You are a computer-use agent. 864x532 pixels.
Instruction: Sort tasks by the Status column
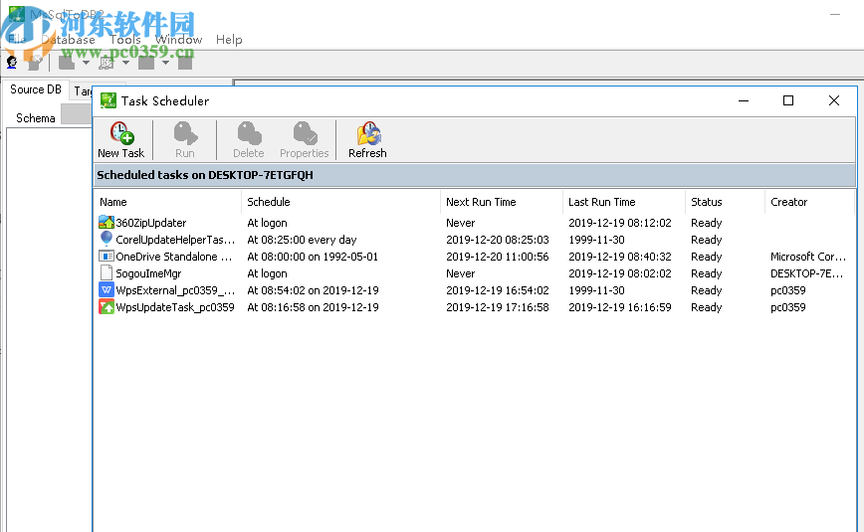[725, 202]
